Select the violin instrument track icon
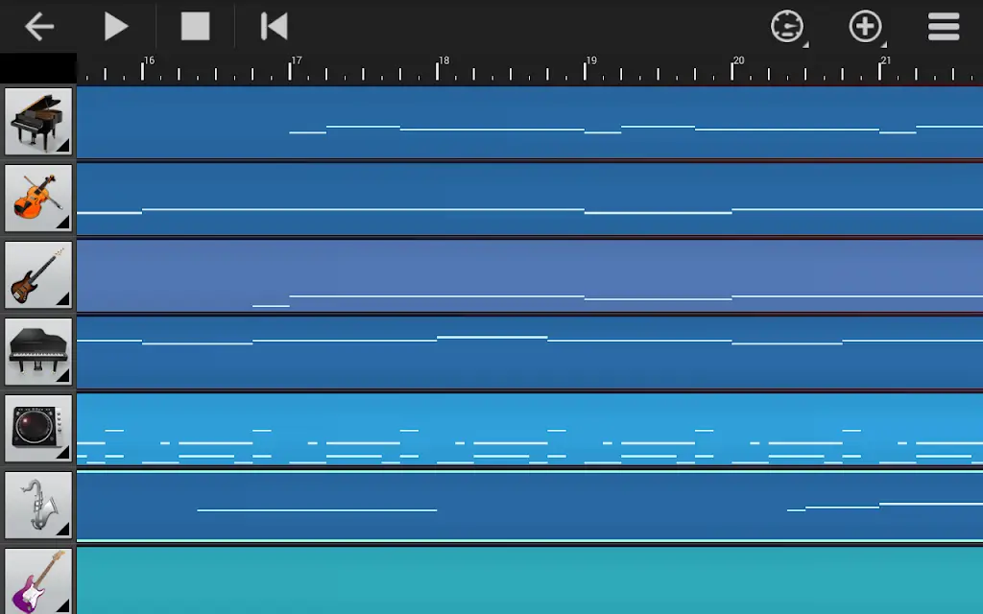Viewport: 983px width, 614px height. pos(38,198)
